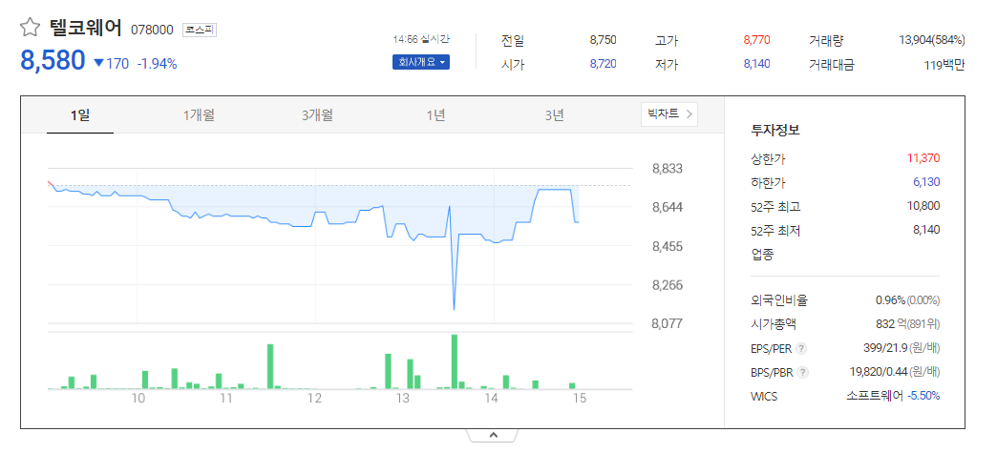The height and width of the screenshot is (453, 997).
Task: Click the EPS/PER value 399/21.9
Action: pos(884,348)
